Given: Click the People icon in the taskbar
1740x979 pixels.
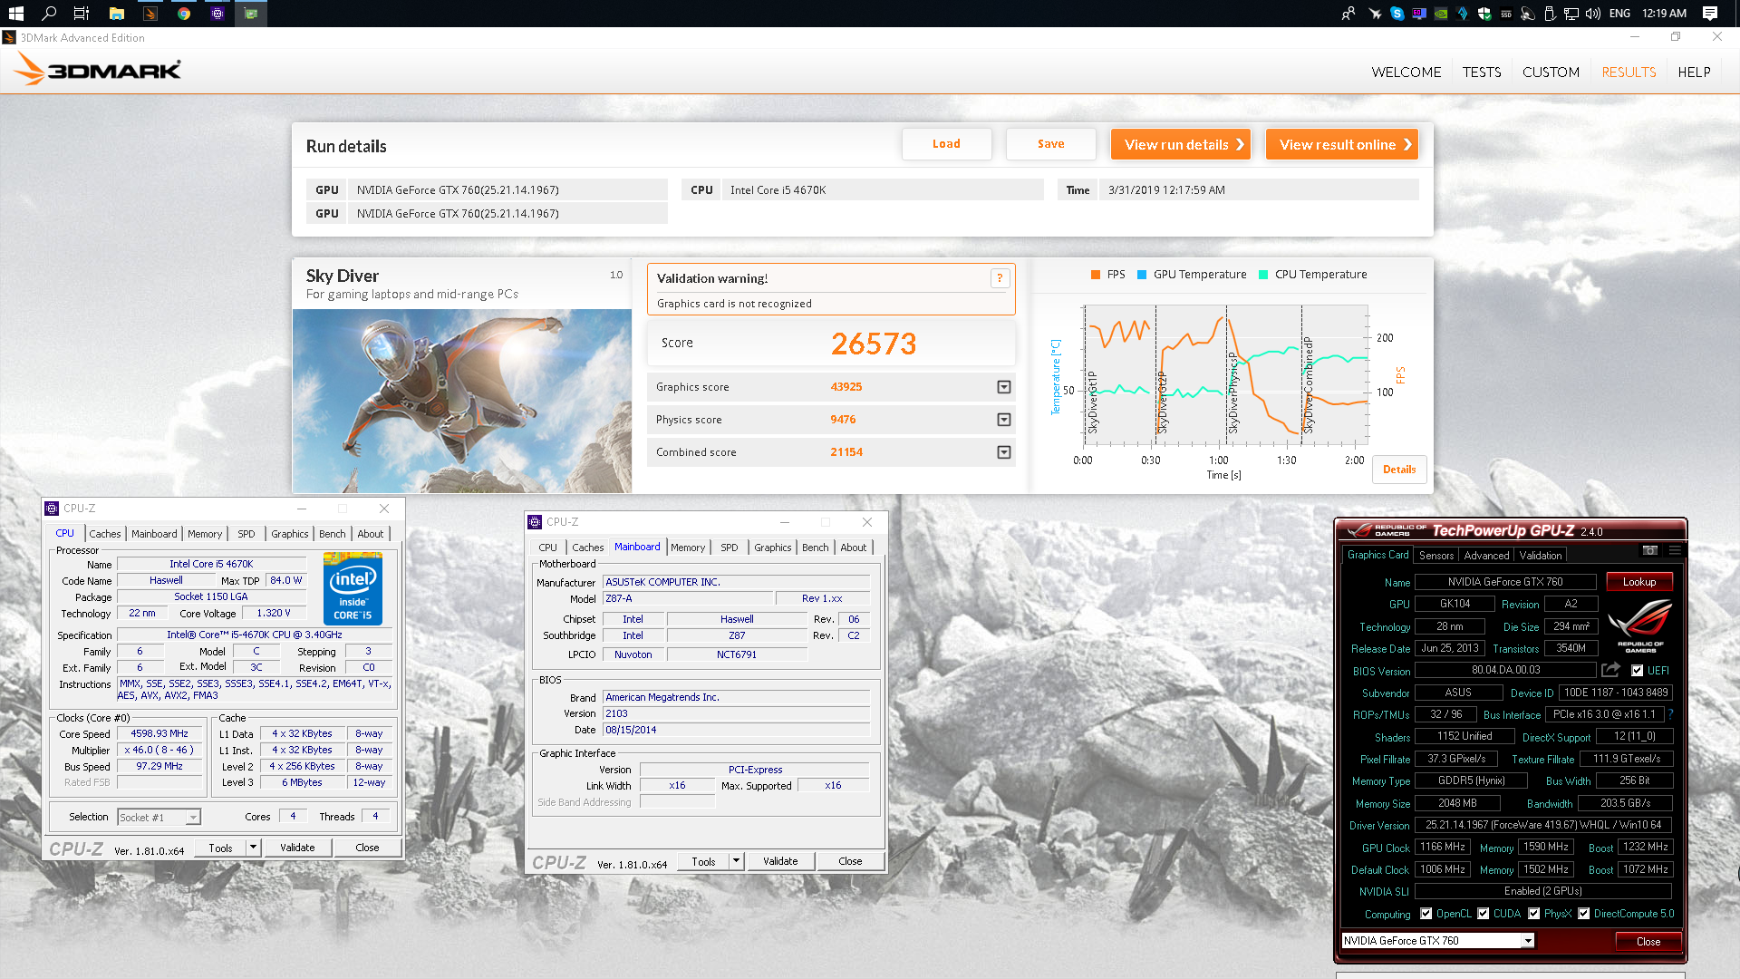Looking at the screenshot, I should pos(1348,13).
